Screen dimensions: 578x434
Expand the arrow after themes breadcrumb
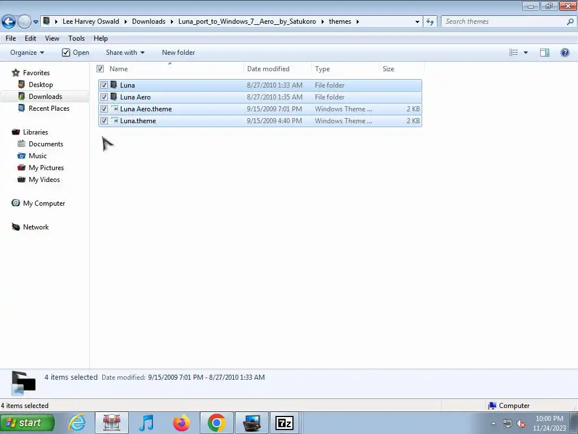(x=357, y=22)
